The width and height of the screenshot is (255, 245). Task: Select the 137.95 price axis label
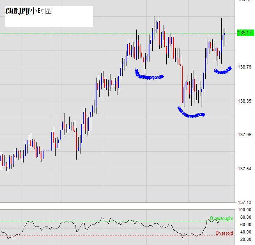coord(244,135)
